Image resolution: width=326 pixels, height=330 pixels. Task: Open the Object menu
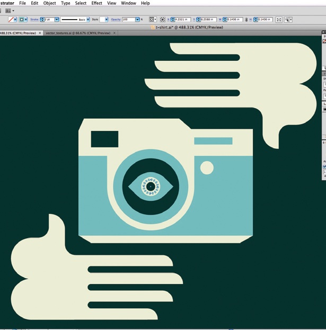pos(49,3)
